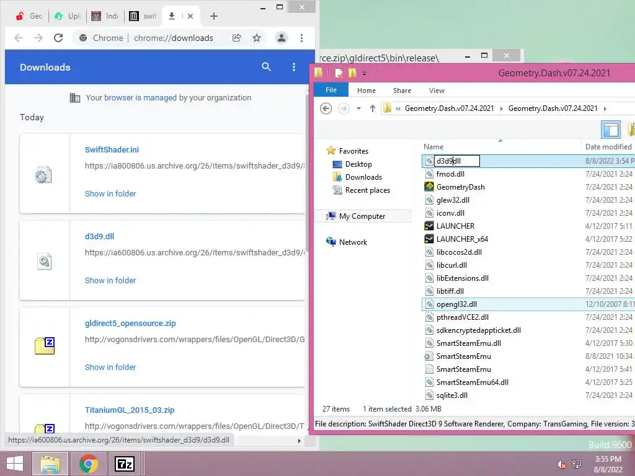Select Favorites in the navigation pane
The width and height of the screenshot is (635, 476).
pyautogui.click(x=353, y=151)
